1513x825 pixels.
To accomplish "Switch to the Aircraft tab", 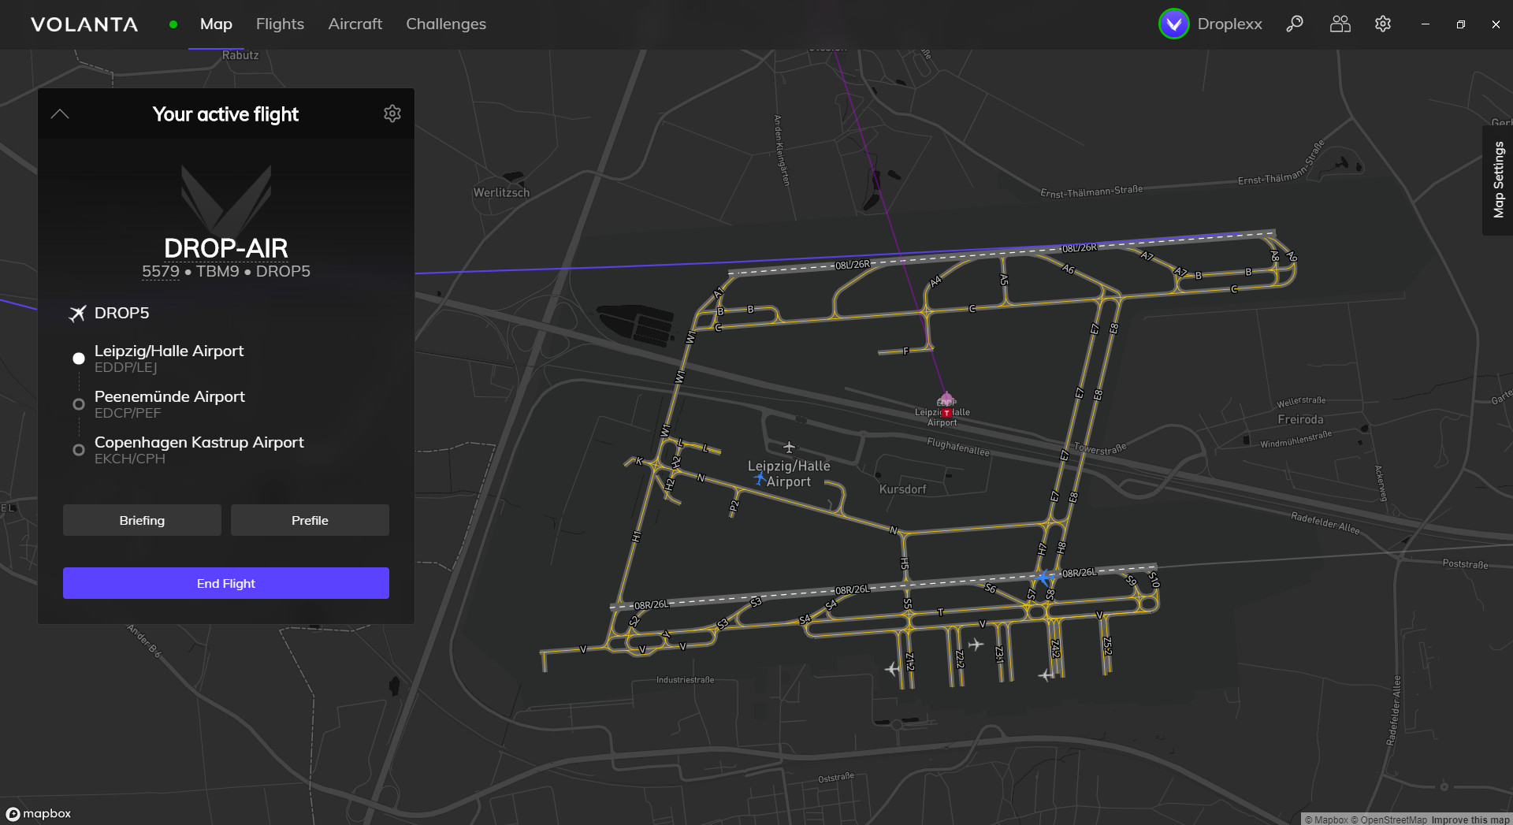I will [x=355, y=24].
